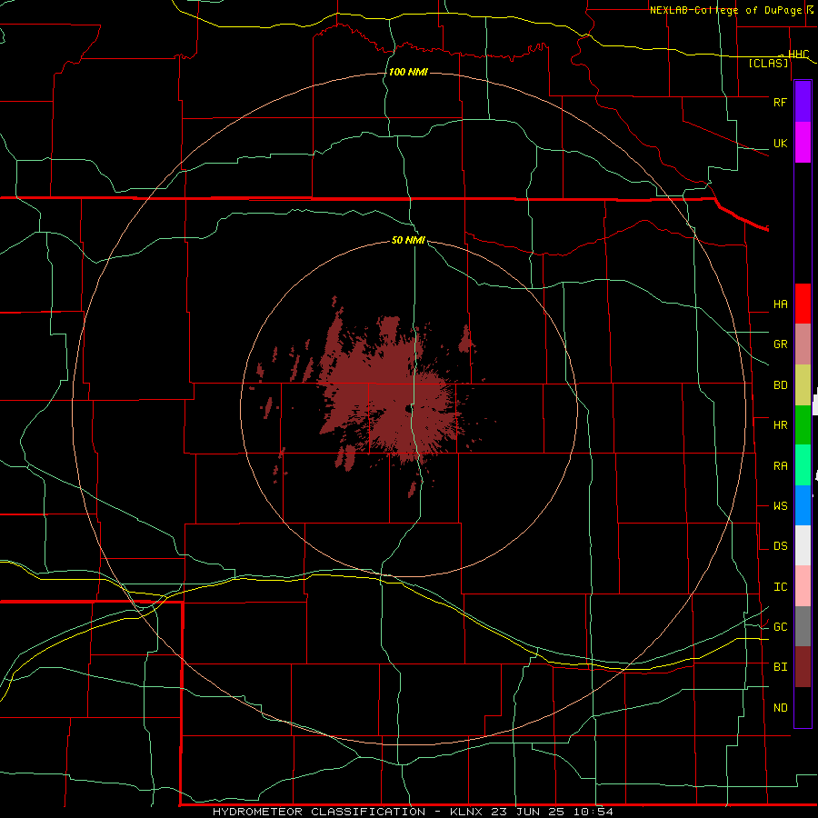The height and width of the screenshot is (818, 818).
Task: Click the yellow BD legend color swatch
Action: click(x=803, y=385)
